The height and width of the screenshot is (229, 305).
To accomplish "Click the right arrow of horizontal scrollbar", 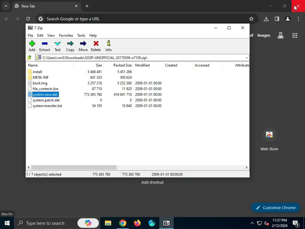I will [246, 168].
